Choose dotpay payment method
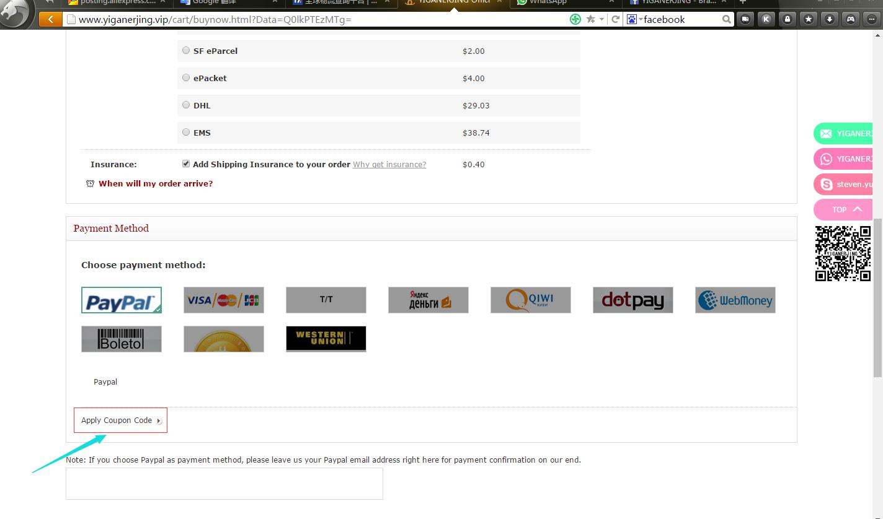Viewport: 883px width, 519px height. [633, 300]
